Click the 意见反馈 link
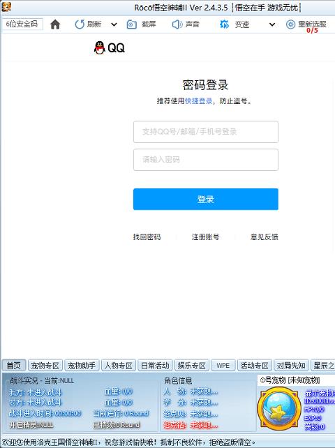Image resolution: width=335 pixels, height=448 pixels. pyautogui.click(x=264, y=237)
